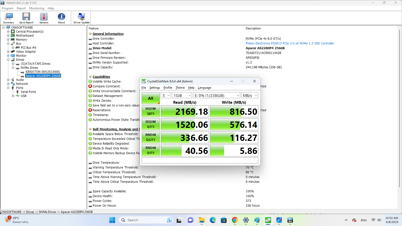Open CrystalDiskMark Theme menu
This screenshot has height=226, width=402.
point(180,88)
